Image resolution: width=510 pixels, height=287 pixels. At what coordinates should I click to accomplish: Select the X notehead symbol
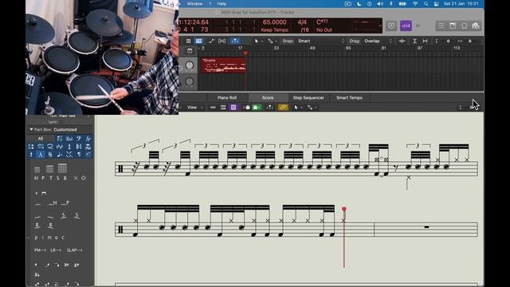pos(76,178)
